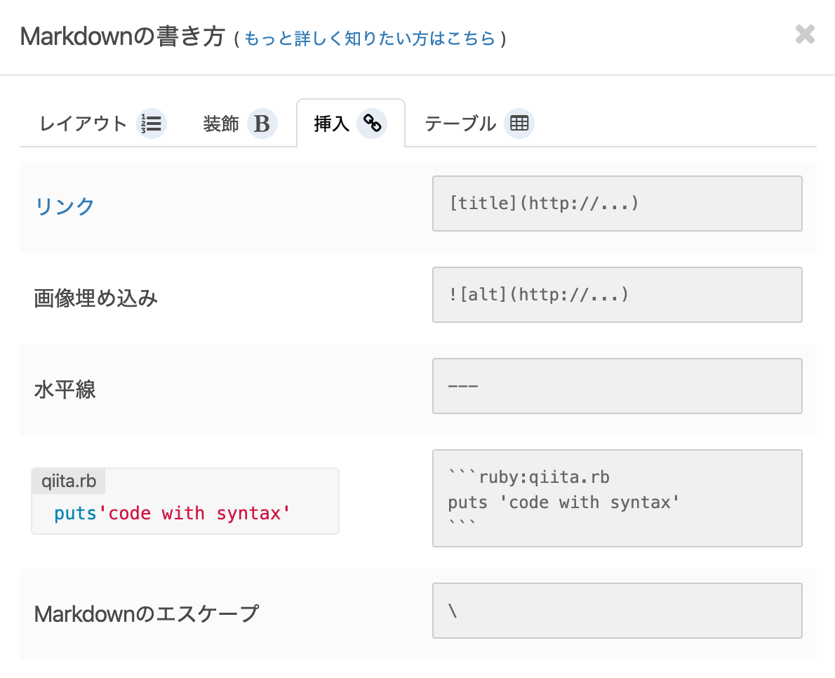Click the [title](http://...) syntax box

[x=617, y=204]
